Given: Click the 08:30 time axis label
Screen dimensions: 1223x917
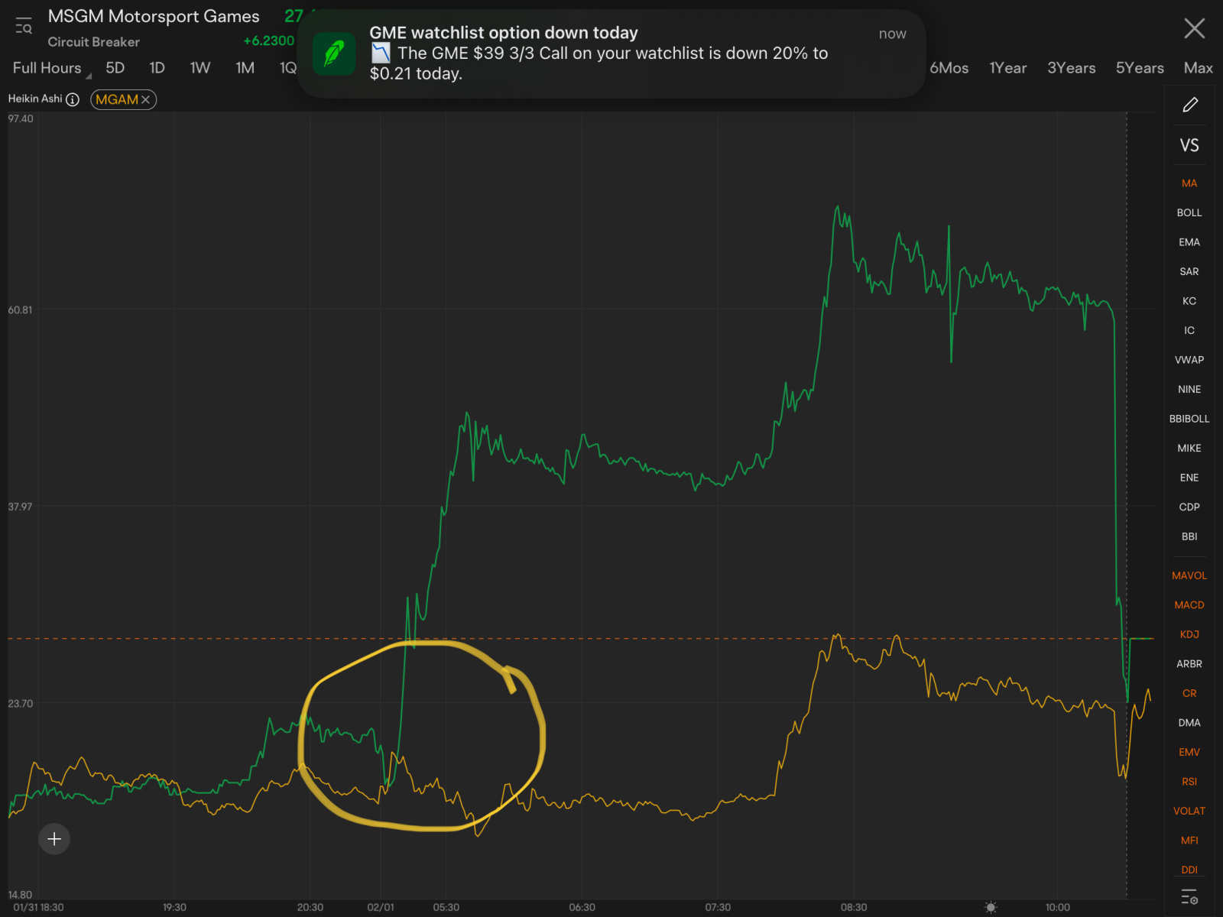Looking at the screenshot, I should point(854,907).
